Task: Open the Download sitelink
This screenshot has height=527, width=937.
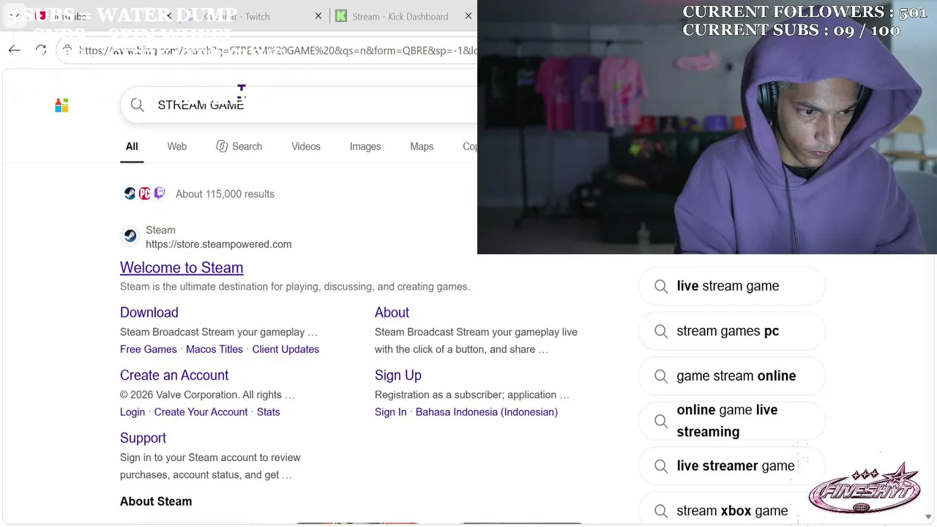Action: [149, 313]
